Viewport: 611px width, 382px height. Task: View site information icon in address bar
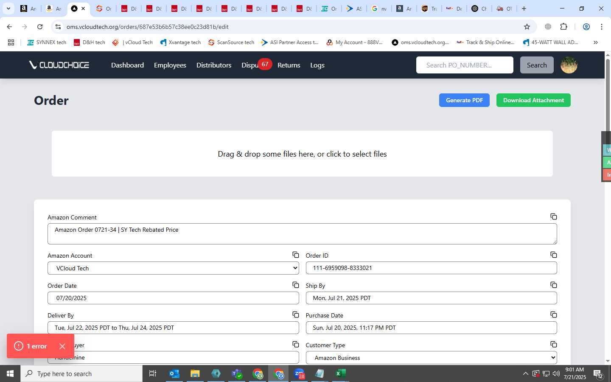pyautogui.click(x=58, y=27)
